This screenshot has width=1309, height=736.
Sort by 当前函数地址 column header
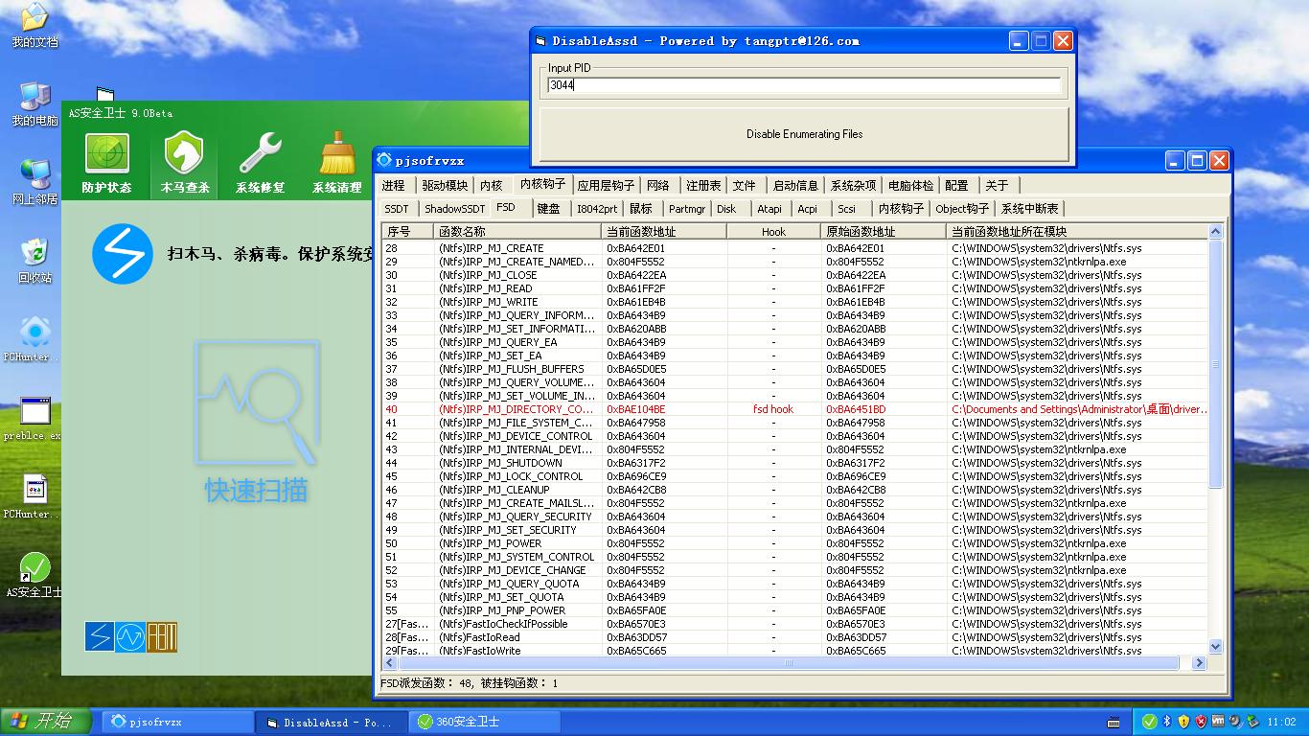tap(664, 231)
